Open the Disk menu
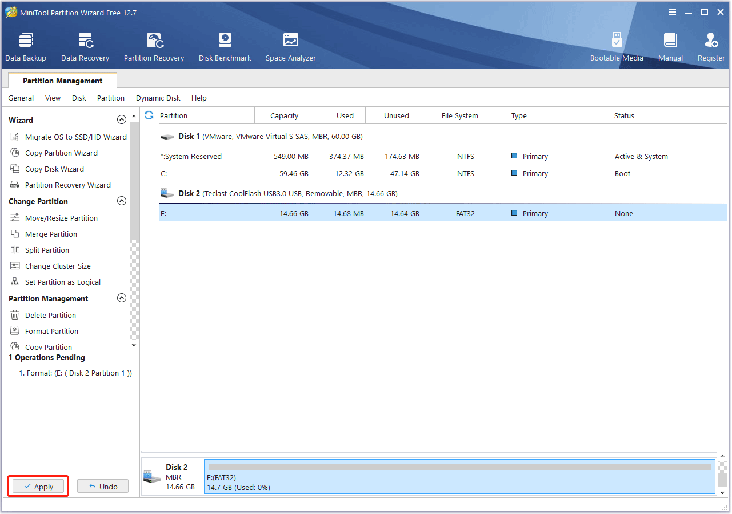Screen dimensions: 732x514 [x=79, y=98]
